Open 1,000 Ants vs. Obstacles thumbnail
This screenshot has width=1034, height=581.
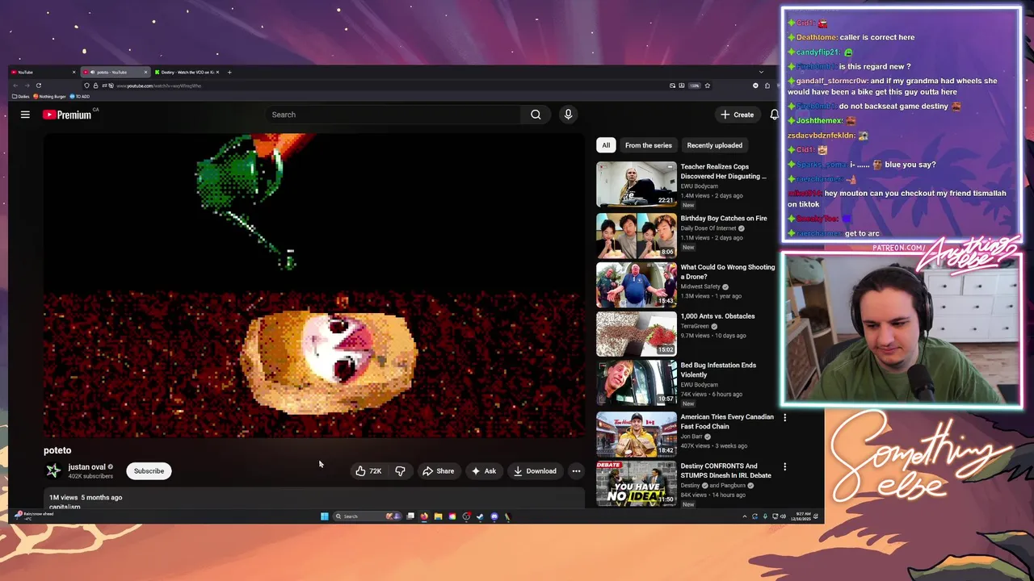click(637, 334)
